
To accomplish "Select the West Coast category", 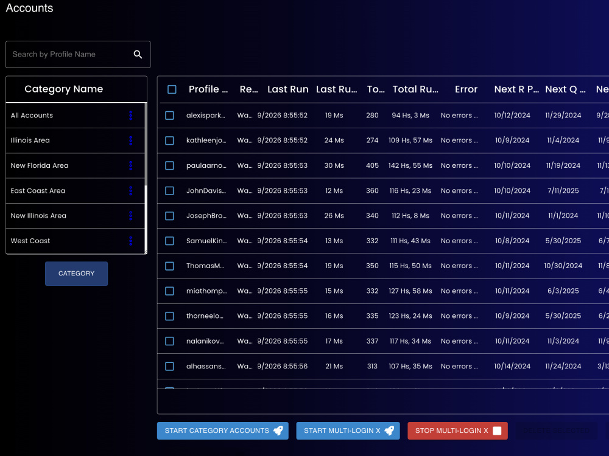I will click(76, 241).
